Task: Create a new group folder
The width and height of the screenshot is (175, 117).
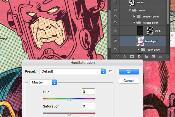Action: coord(146,56)
